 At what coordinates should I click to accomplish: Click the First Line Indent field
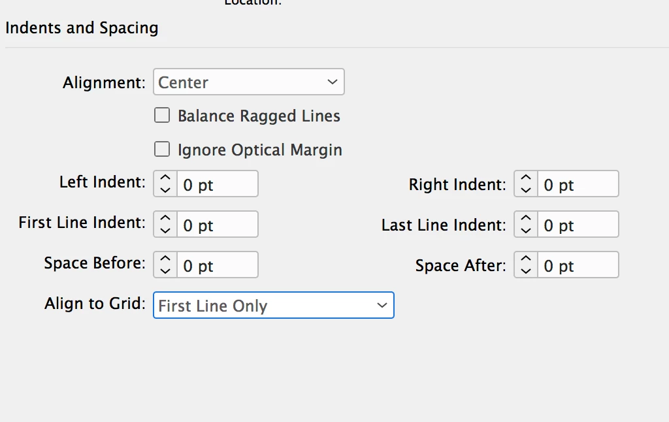point(217,225)
